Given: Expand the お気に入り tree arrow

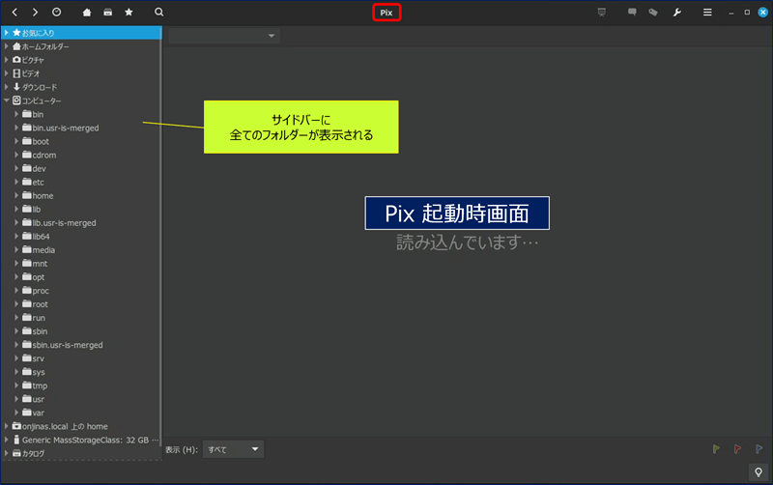Looking at the screenshot, I should 7,33.
